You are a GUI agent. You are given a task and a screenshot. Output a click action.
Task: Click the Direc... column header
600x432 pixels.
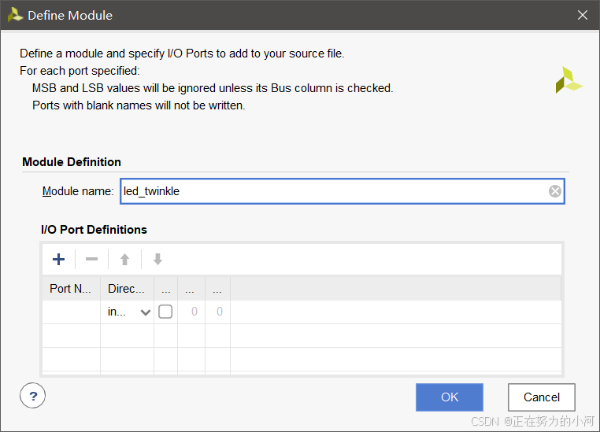[128, 289]
